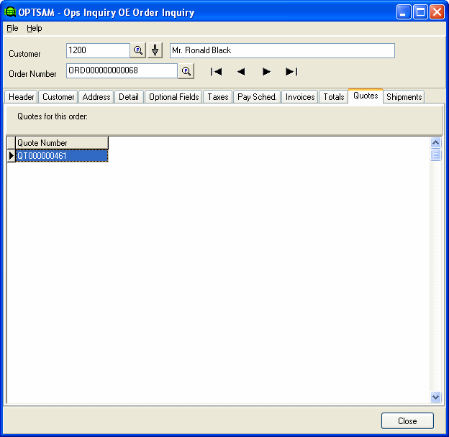Open the Help menu
449x437 pixels.
(x=35, y=28)
